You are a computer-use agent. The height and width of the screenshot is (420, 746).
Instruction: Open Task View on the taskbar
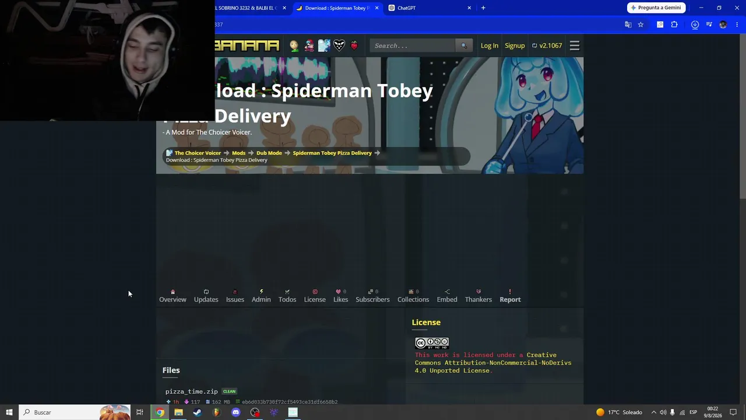tap(140, 412)
